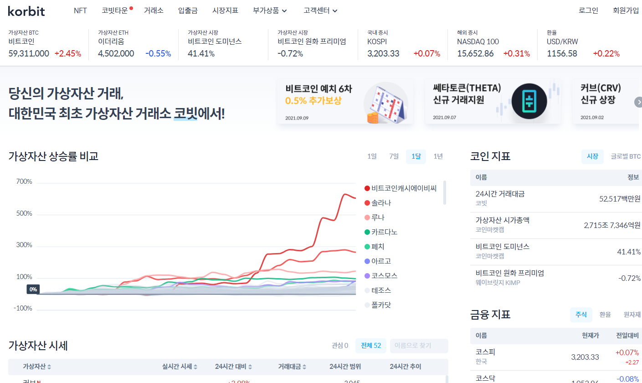This screenshot has height=383, width=642.
Task: Toggle 비트코인캐시에이비씨 legend dot
Action: click(x=367, y=188)
